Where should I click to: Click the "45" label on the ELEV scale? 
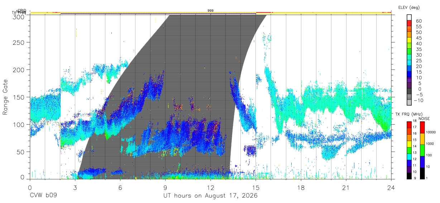418,38
